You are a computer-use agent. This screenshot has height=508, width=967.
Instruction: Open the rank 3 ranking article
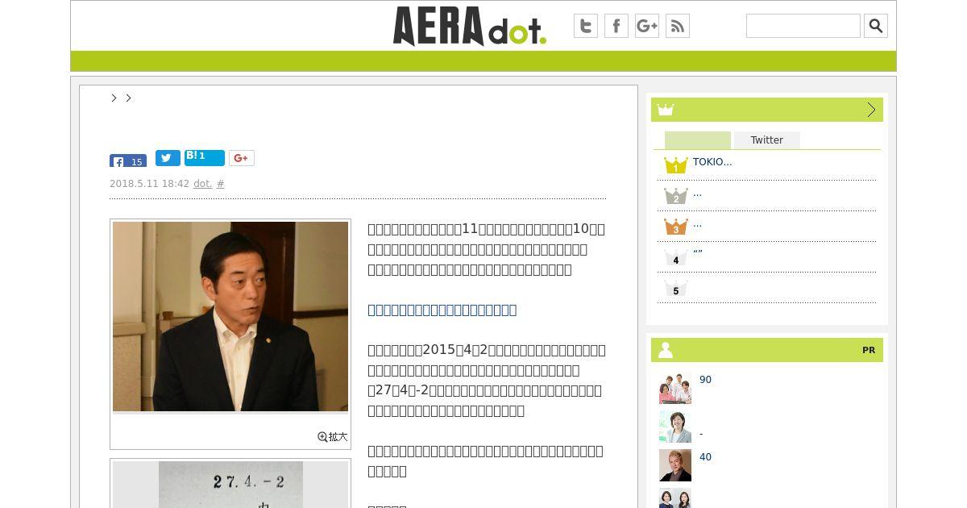pos(697,224)
